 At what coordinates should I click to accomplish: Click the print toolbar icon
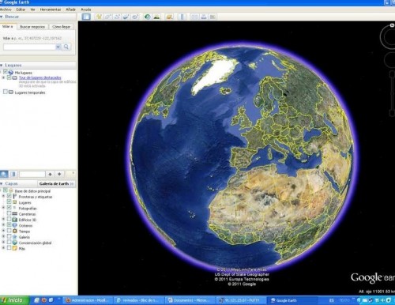(204, 17)
